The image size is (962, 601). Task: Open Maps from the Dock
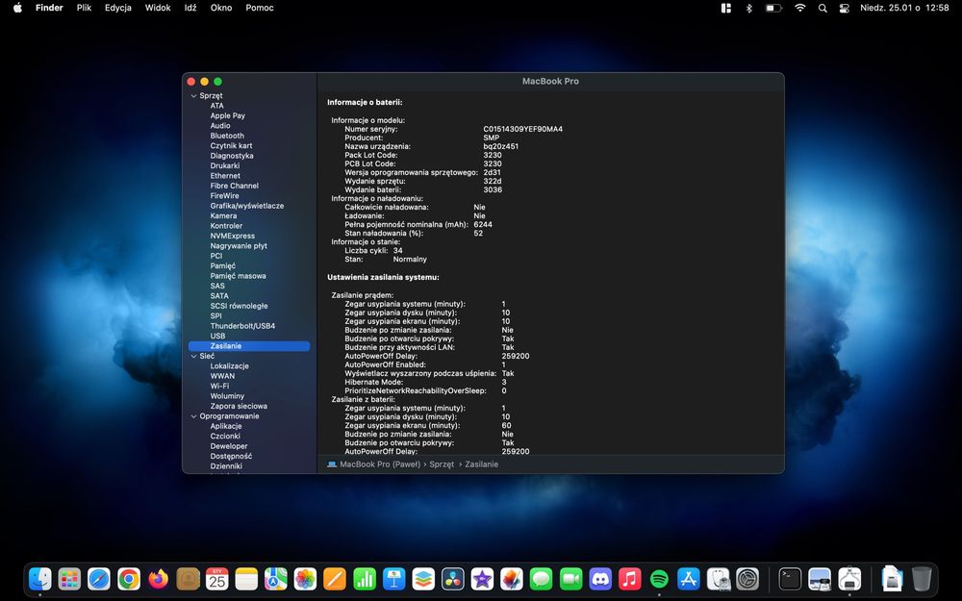click(276, 578)
